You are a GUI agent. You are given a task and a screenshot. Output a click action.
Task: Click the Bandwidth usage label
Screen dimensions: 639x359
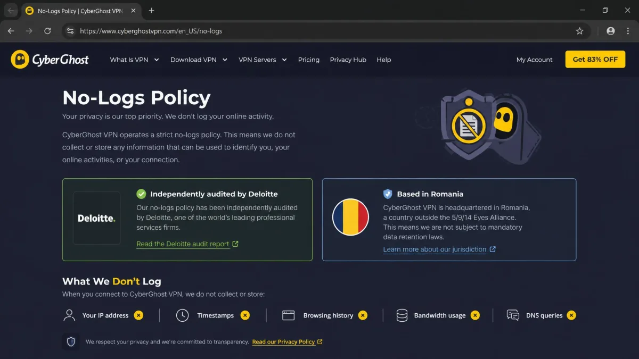[x=440, y=315]
